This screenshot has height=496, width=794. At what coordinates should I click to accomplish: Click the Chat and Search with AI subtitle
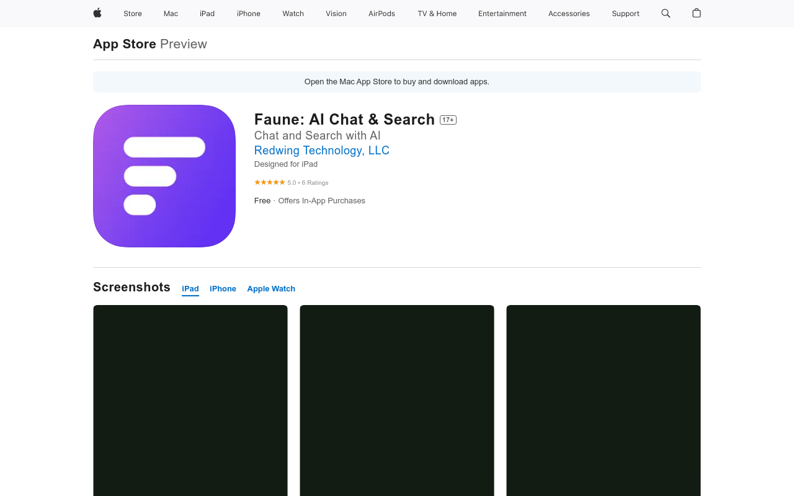[318, 136]
